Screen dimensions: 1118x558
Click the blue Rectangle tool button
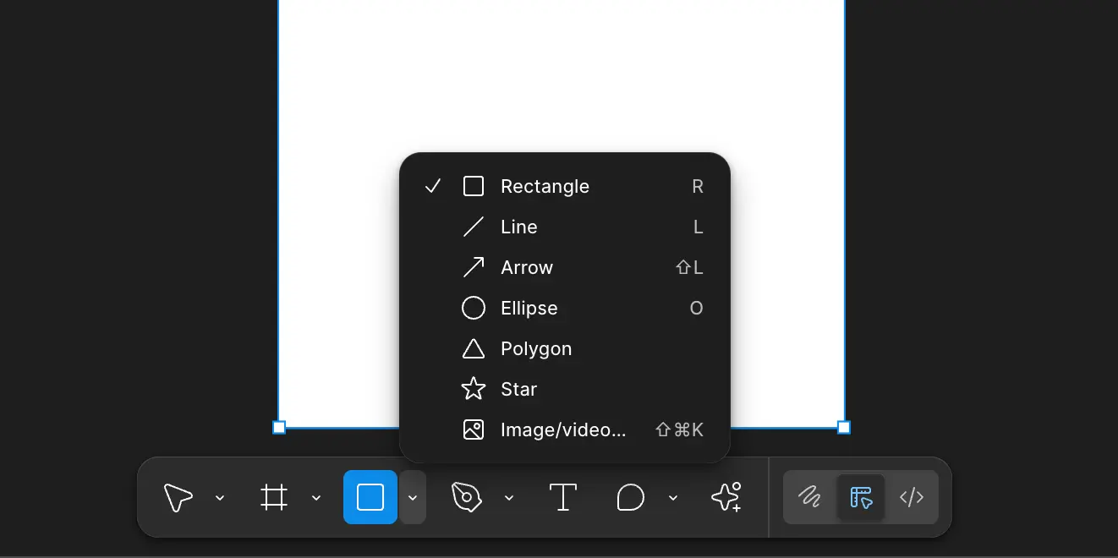370,497
